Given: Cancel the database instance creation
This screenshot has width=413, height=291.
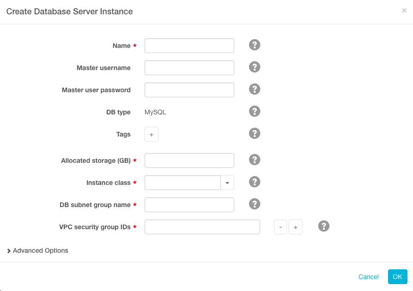Looking at the screenshot, I should 368,277.
